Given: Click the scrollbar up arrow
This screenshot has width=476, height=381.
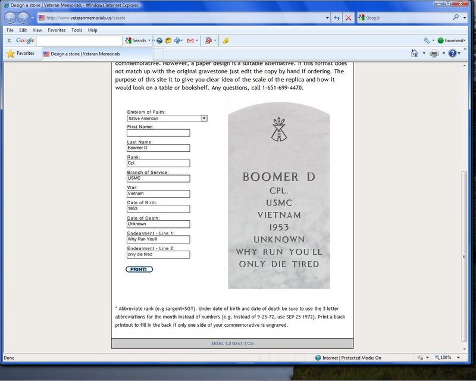Looking at the screenshot, I should (464, 65).
